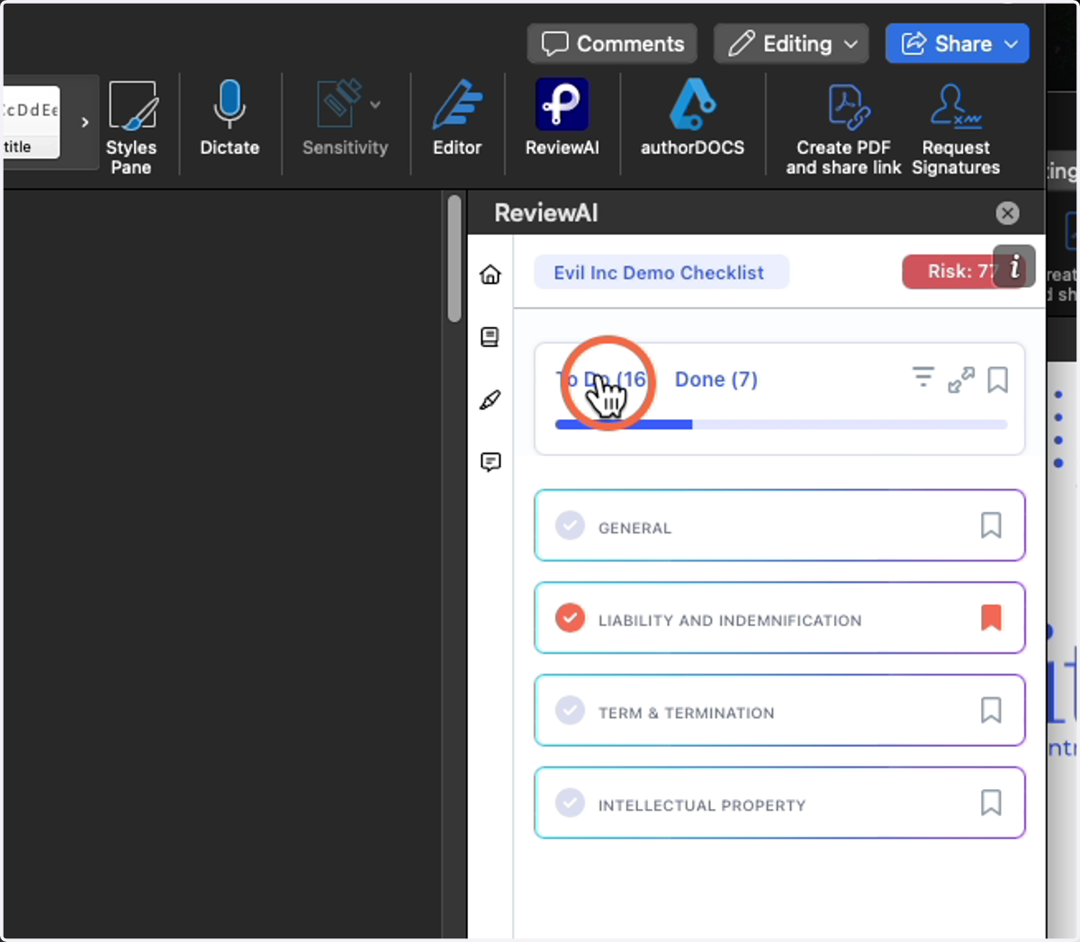Viewport: 1080px width, 942px height.
Task: Close the ReviewAI panel
Action: pos(1007,213)
